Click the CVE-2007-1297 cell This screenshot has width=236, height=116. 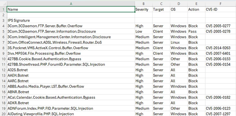click(220, 114)
